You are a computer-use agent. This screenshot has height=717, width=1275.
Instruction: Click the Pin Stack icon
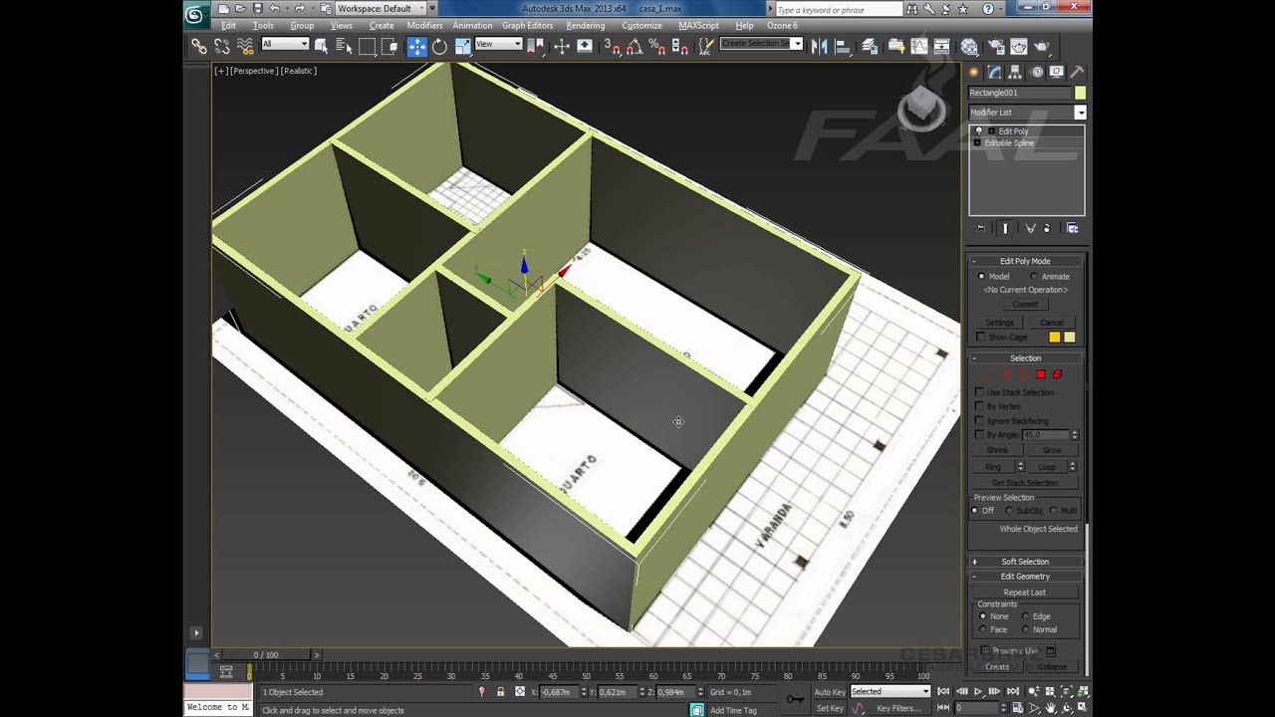click(980, 228)
